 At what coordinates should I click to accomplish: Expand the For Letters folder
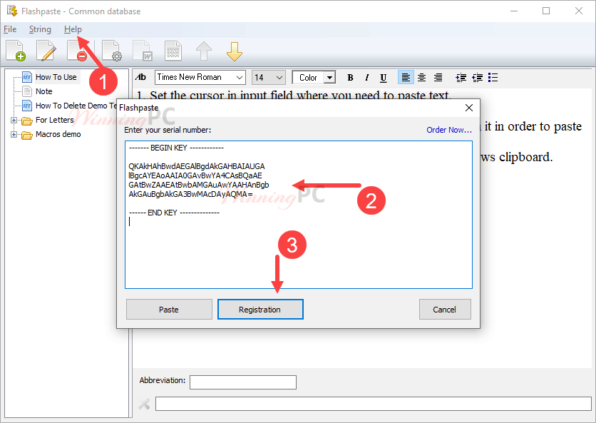(14, 121)
